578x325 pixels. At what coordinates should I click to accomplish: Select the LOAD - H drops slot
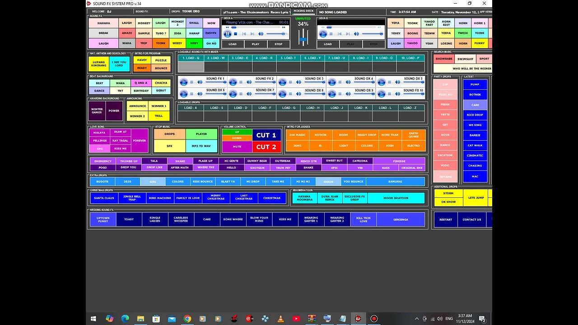pos(312,108)
